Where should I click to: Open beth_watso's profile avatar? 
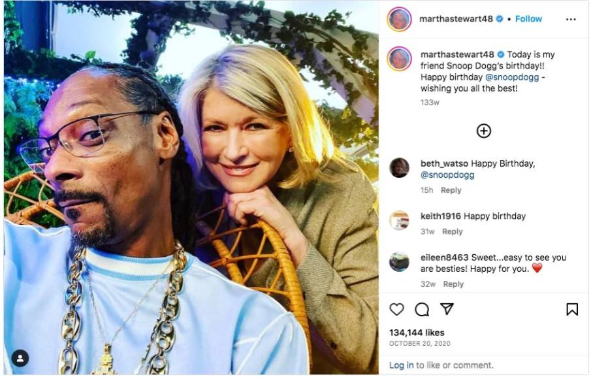click(x=399, y=168)
